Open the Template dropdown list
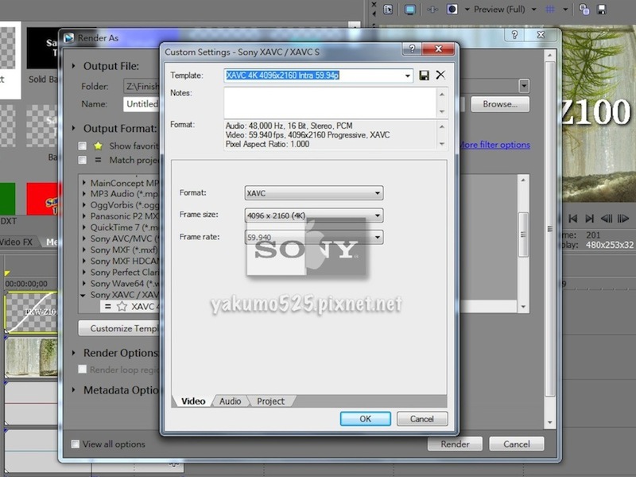 407,76
